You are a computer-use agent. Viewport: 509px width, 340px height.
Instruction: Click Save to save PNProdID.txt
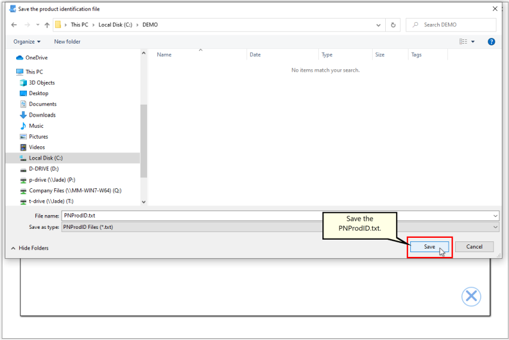(429, 247)
